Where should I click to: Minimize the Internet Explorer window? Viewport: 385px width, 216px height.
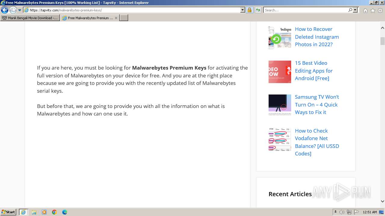tap(371, 3)
